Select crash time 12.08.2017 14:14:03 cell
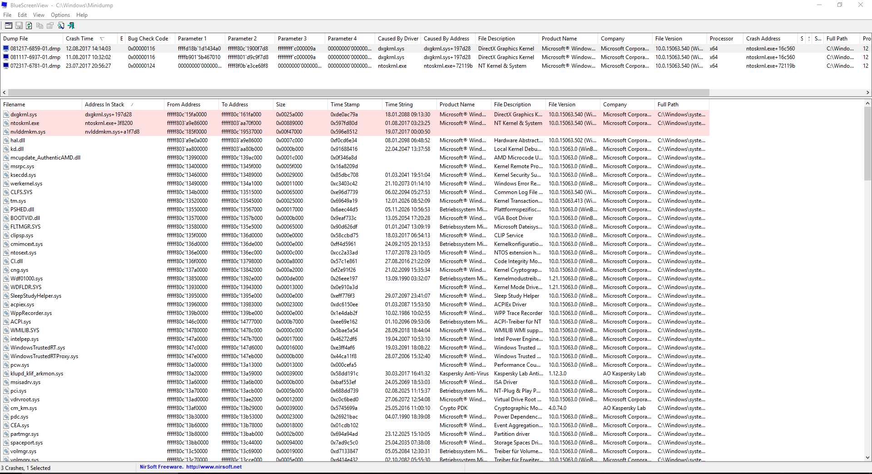The width and height of the screenshot is (872, 474). pyautogui.click(x=88, y=49)
